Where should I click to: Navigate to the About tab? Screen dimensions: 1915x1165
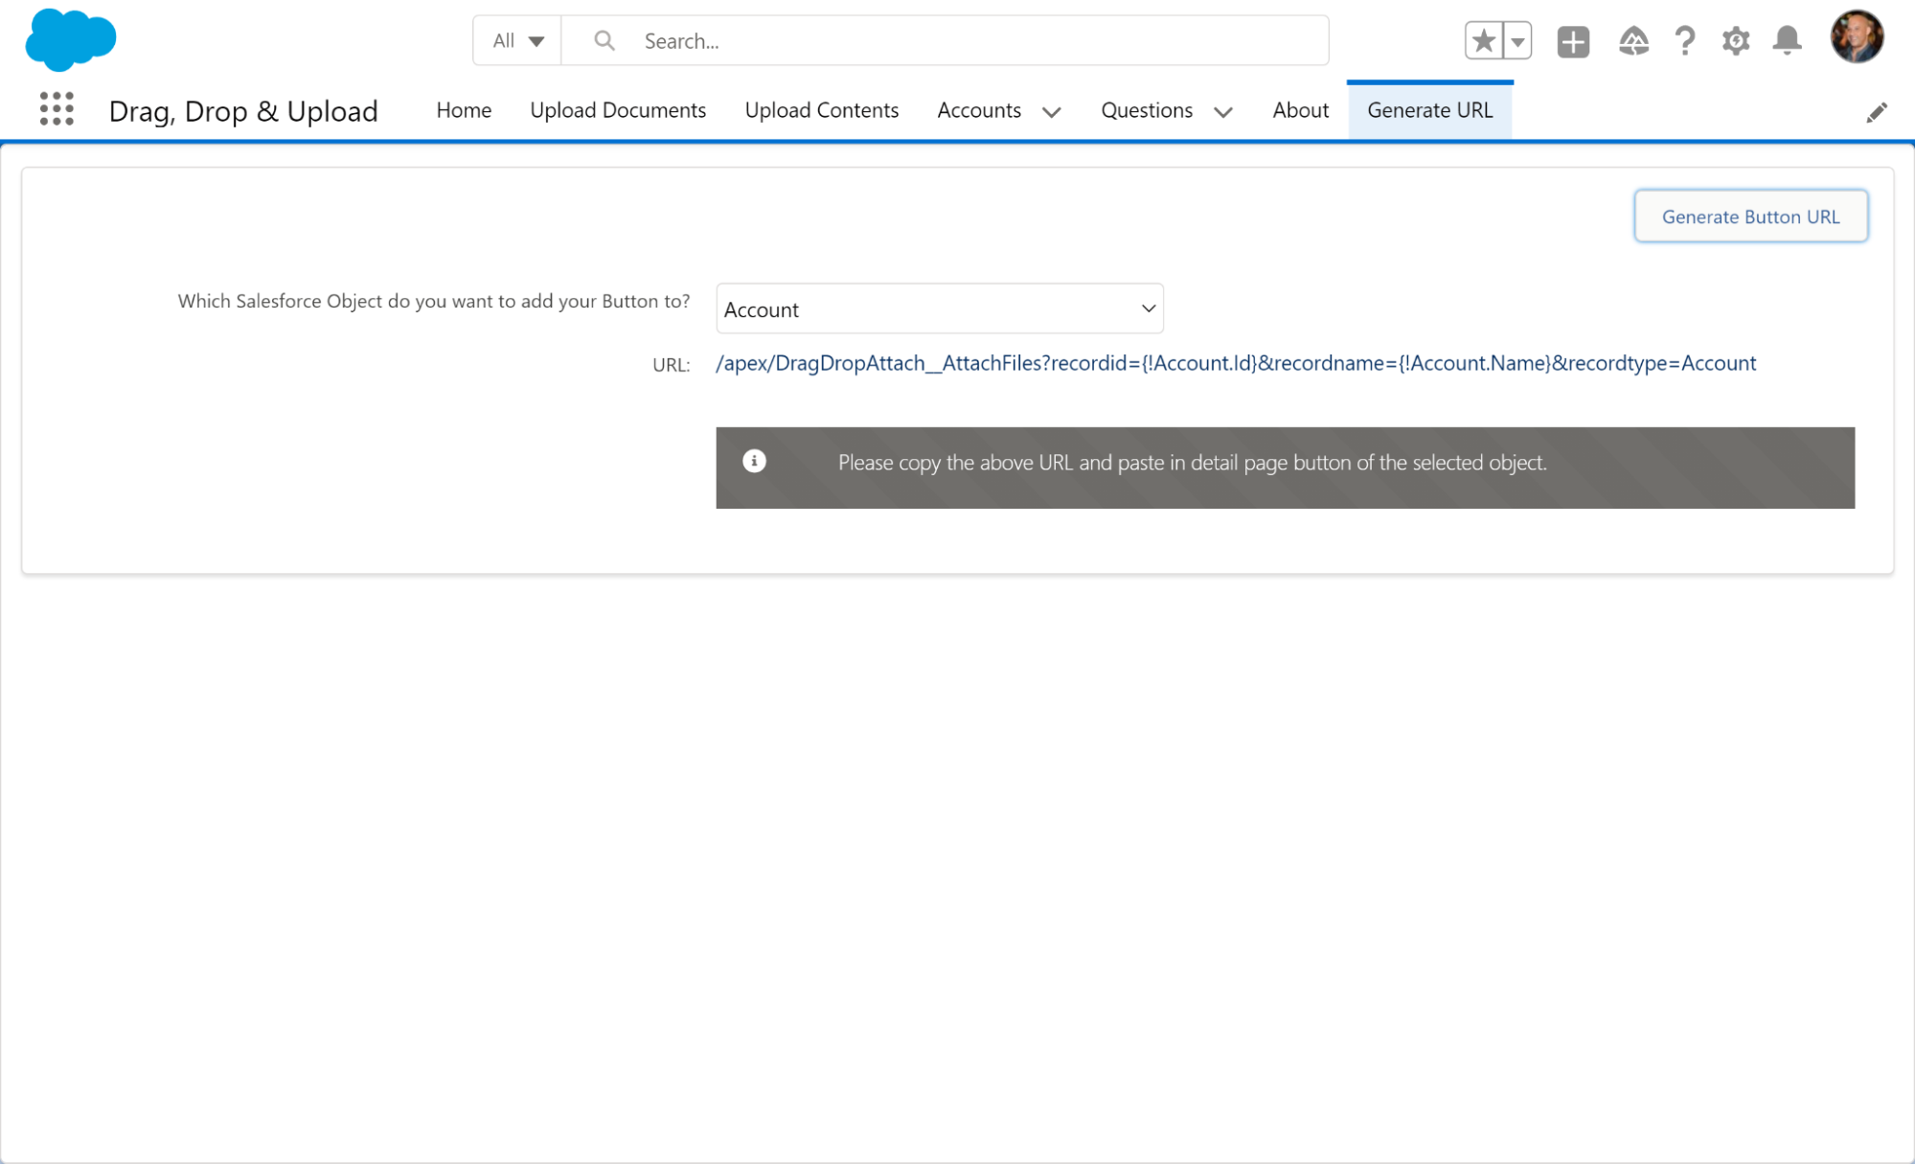pos(1299,109)
